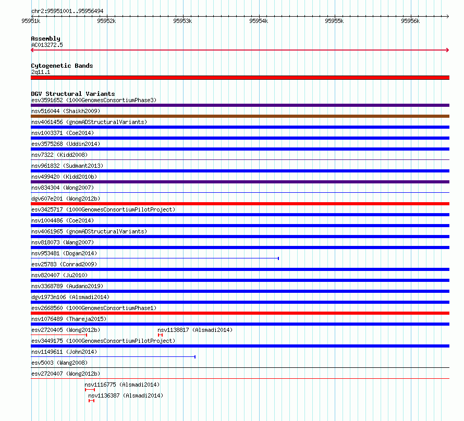Click esv3449175 (1000GenomesConsortiumPilotProject) label
Screen dimensions: 464x421
[x=103, y=341]
